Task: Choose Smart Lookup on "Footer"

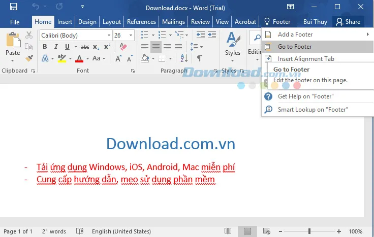Action: [x=313, y=109]
